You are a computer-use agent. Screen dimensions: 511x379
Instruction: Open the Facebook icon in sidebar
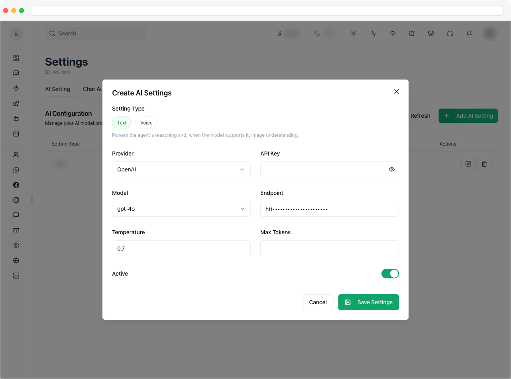point(16,185)
